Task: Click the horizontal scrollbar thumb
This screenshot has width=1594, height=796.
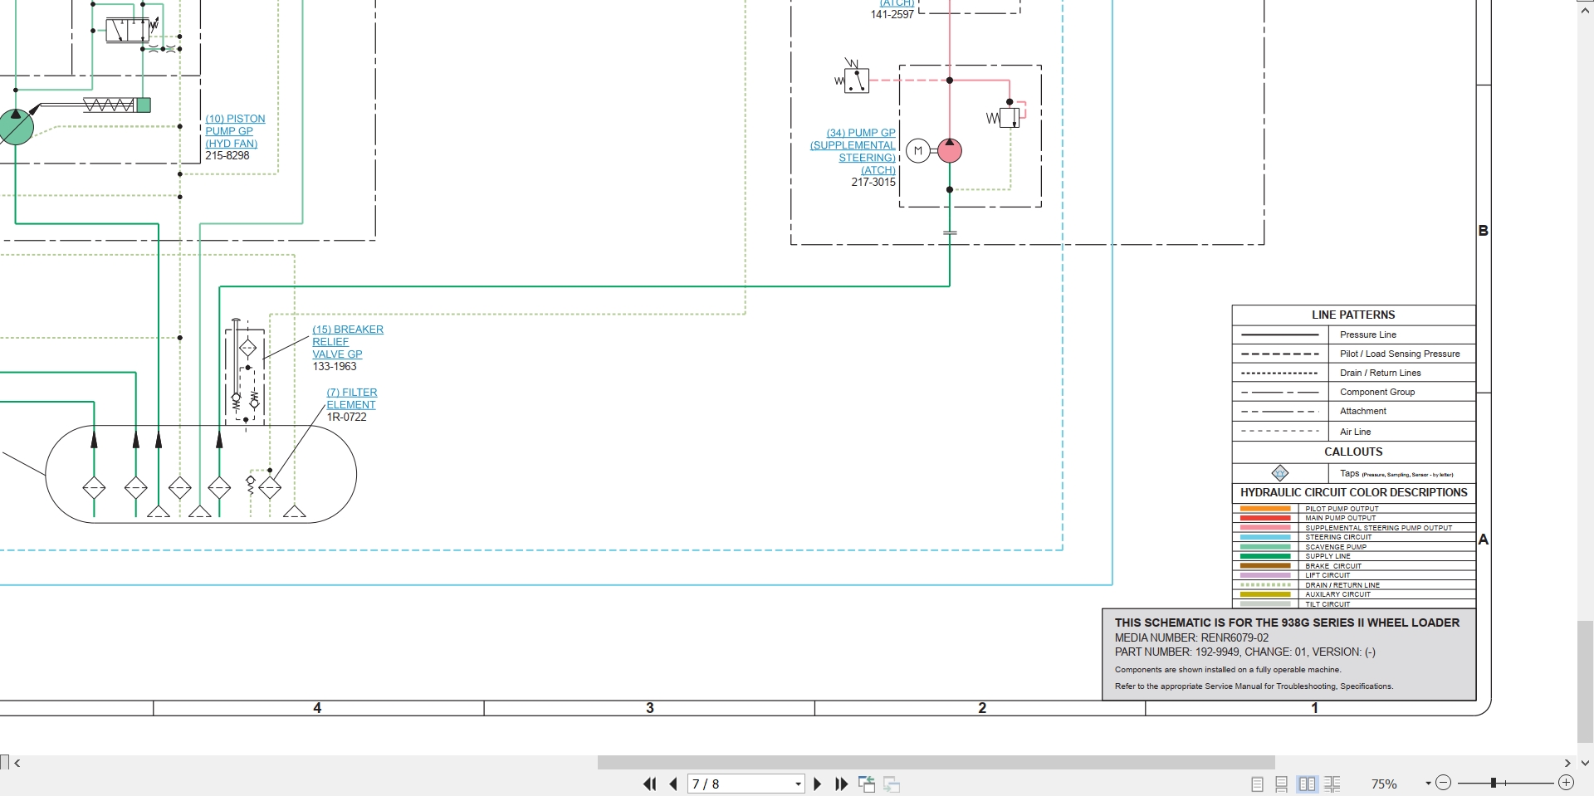Action: (x=936, y=762)
